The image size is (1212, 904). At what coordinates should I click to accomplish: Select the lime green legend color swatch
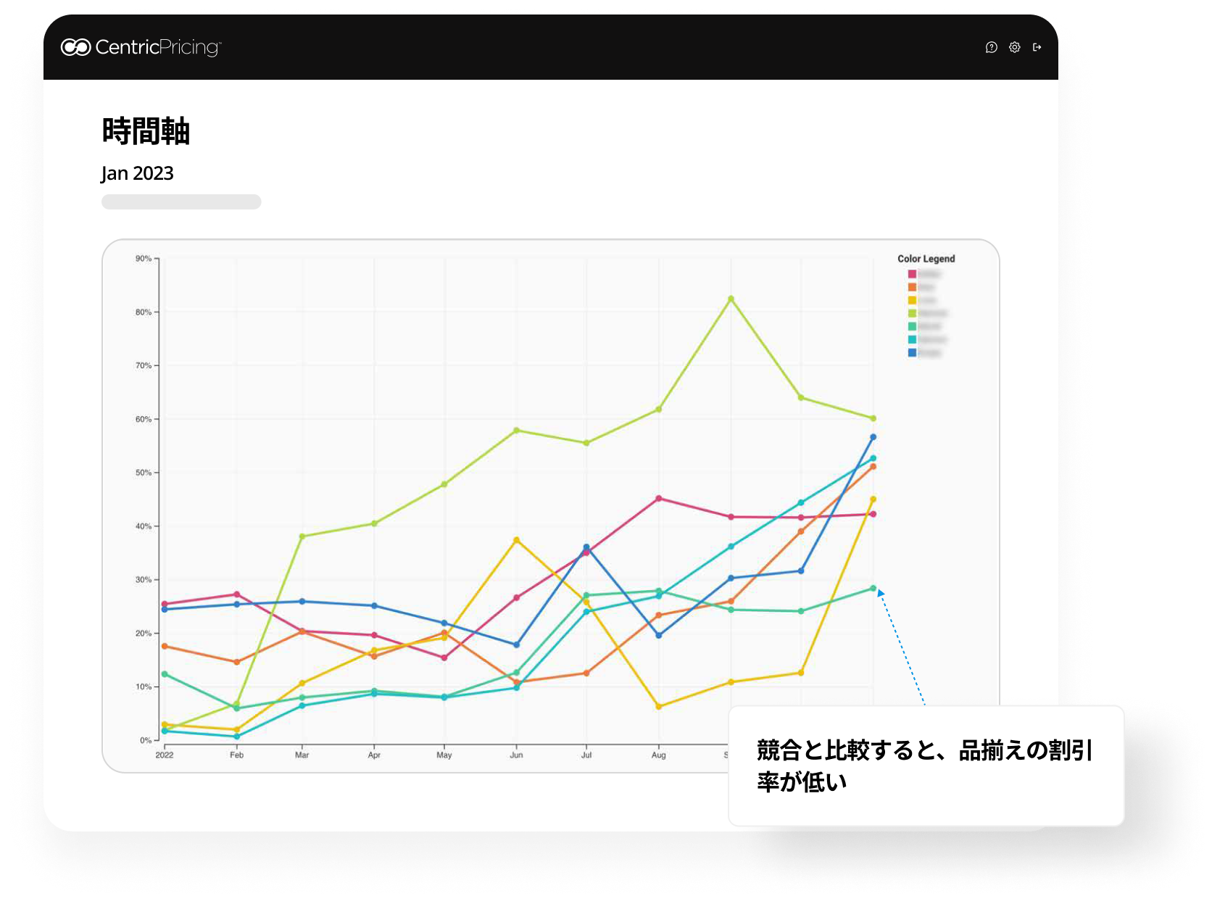click(912, 313)
